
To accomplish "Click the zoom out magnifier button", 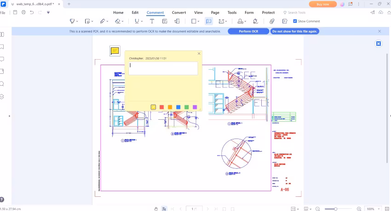I will tap(317, 209).
